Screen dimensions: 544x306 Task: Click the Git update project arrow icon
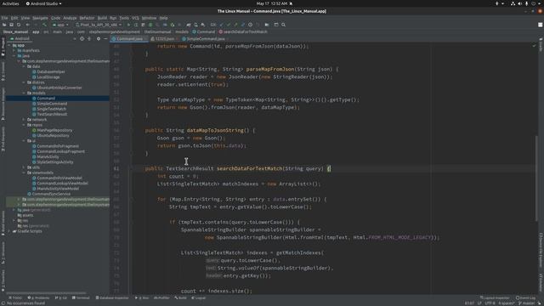pos(221,25)
